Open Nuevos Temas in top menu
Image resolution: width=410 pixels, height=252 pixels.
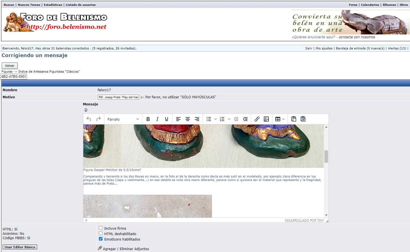point(29,5)
